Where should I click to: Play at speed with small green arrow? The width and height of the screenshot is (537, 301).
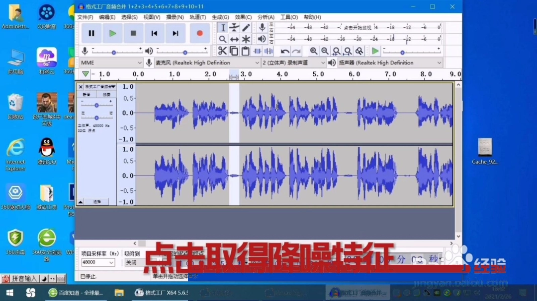point(375,51)
